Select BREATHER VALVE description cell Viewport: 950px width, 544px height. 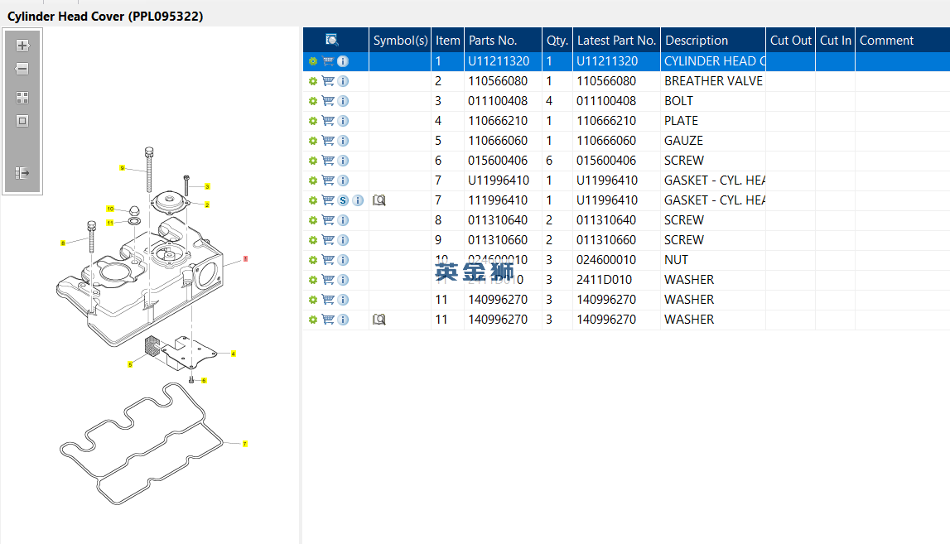(713, 81)
